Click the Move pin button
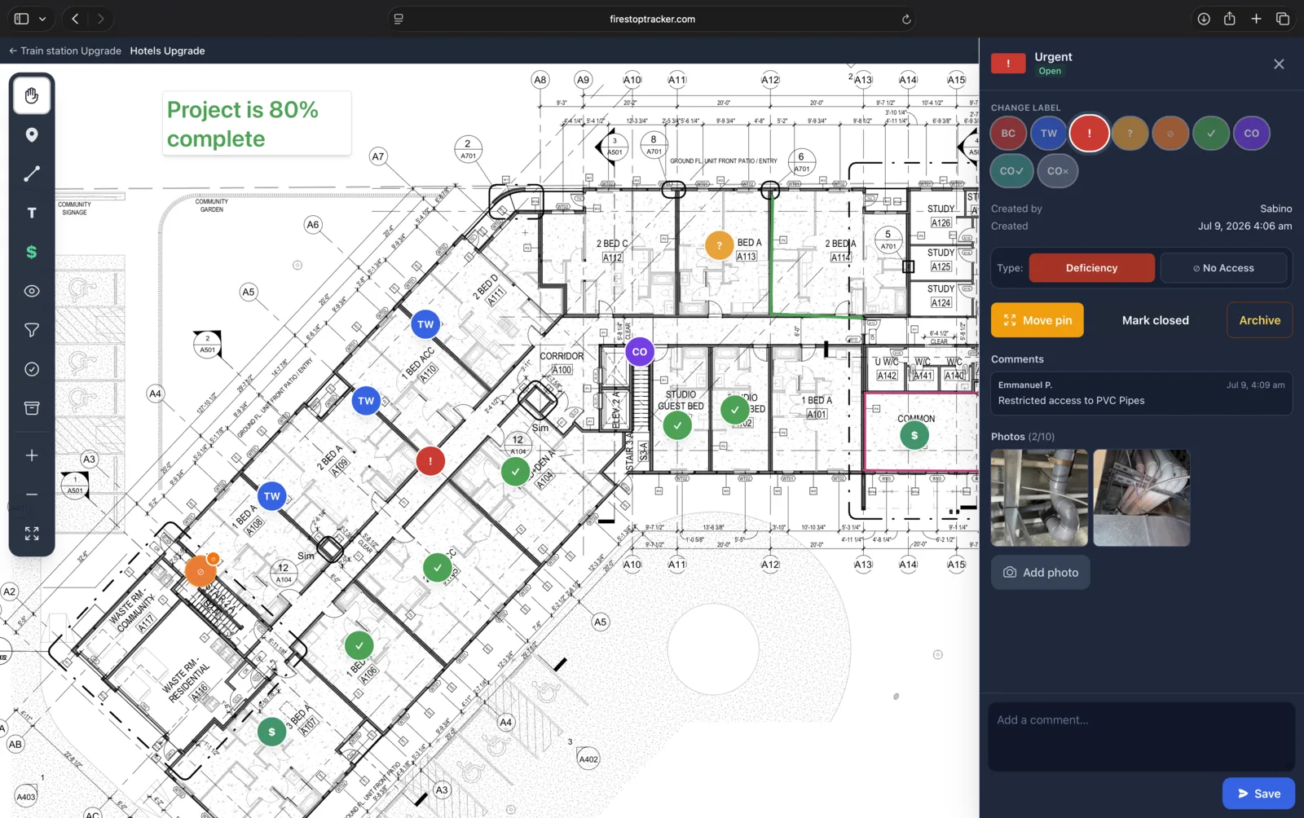The width and height of the screenshot is (1304, 818). tap(1037, 320)
